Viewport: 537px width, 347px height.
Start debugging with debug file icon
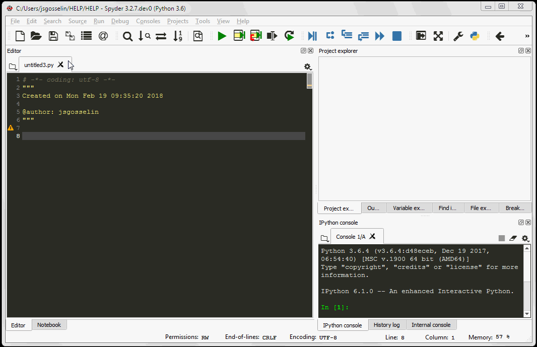tap(312, 36)
